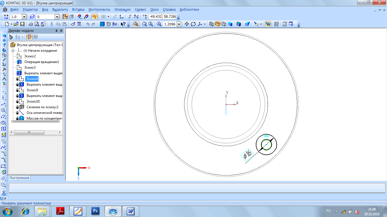
Task: Toggle the highlighted simplified display button
Action: [x=268, y=24]
